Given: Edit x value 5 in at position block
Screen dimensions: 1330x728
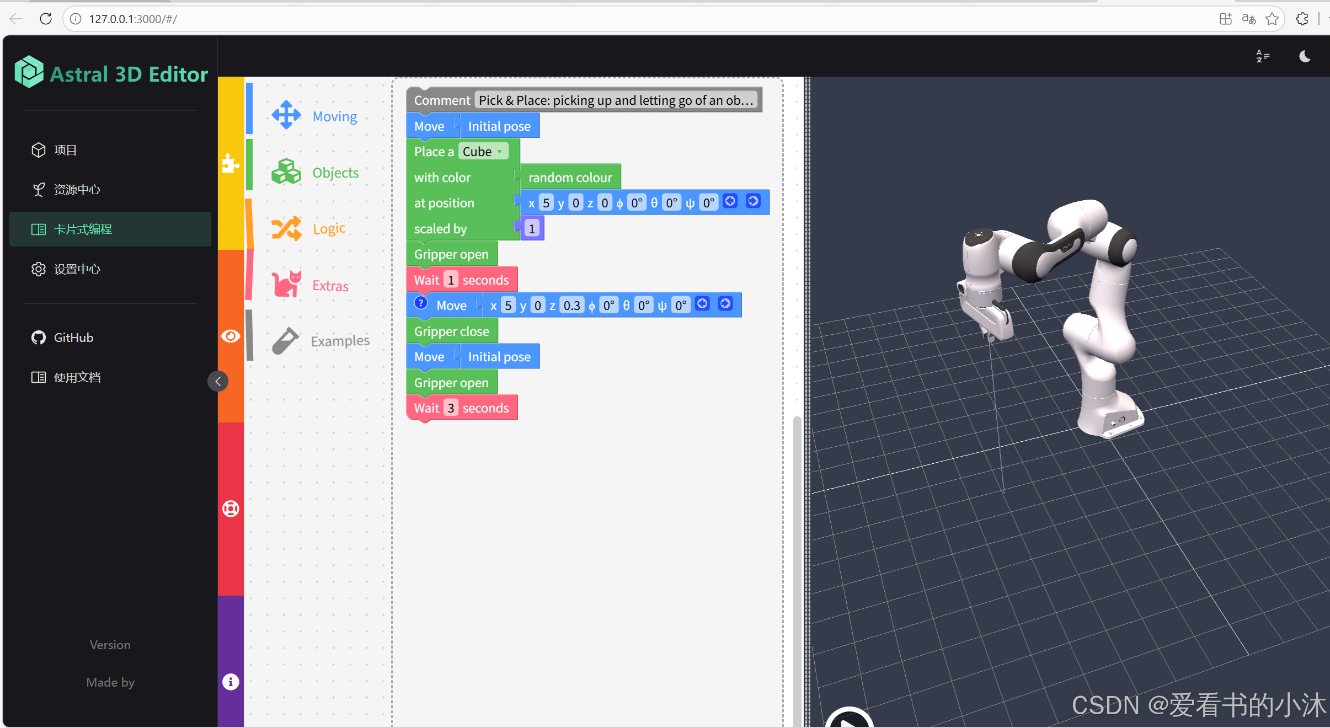Looking at the screenshot, I should pyautogui.click(x=546, y=203).
